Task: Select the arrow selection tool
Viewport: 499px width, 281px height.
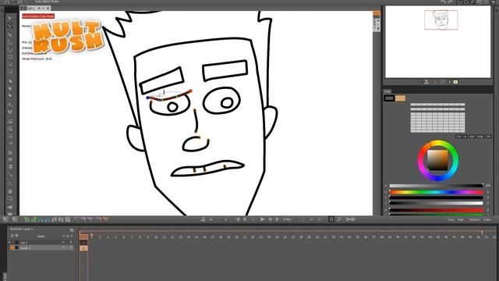Action: [10, 19]
